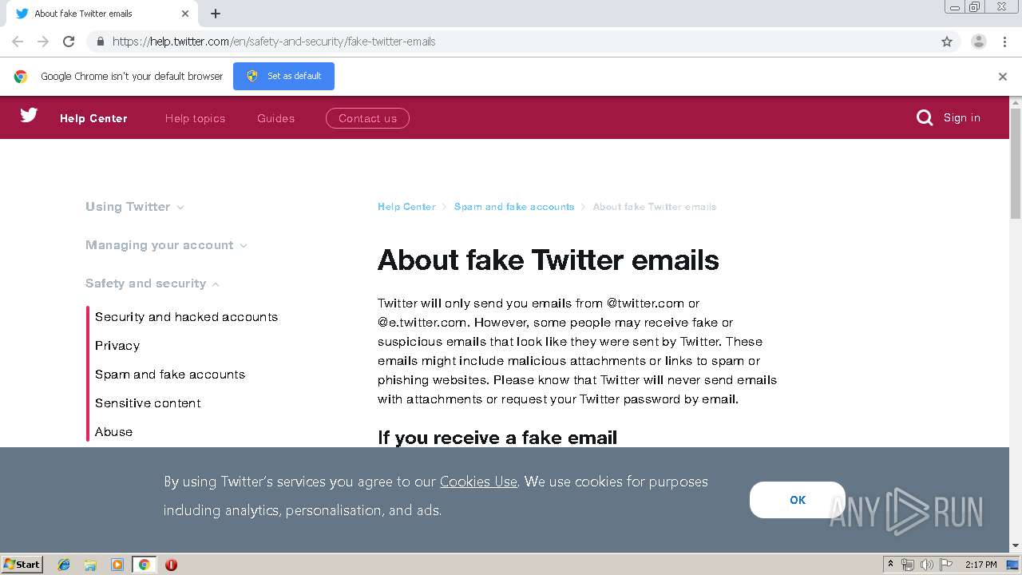Viewport: 1022px width, 575px height.
Task: Launch Internet Explorer from the taskbar
Action: tap(64, 565)
